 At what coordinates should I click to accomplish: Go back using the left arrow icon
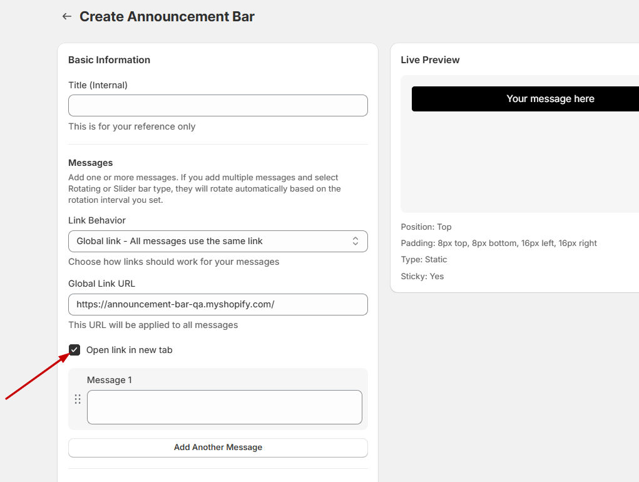[67, 16]
